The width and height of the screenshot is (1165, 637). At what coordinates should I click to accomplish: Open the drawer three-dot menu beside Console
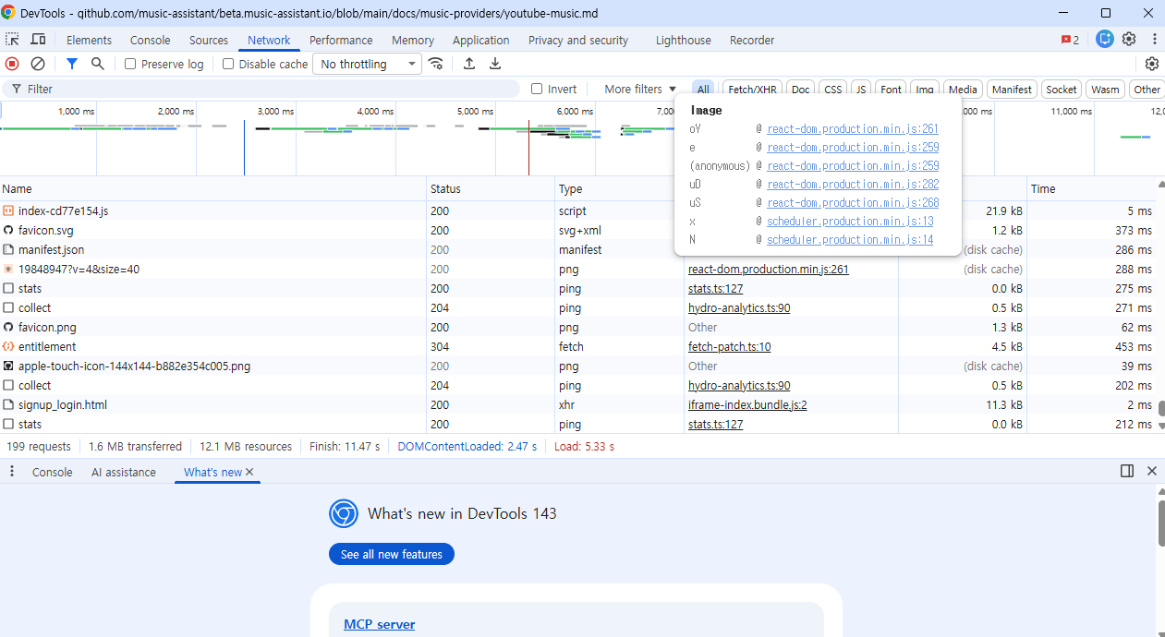[12, 472]
